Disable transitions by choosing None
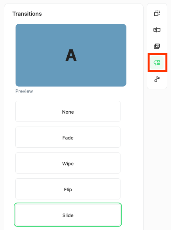The image size is (171, 230). click(68, 111)
